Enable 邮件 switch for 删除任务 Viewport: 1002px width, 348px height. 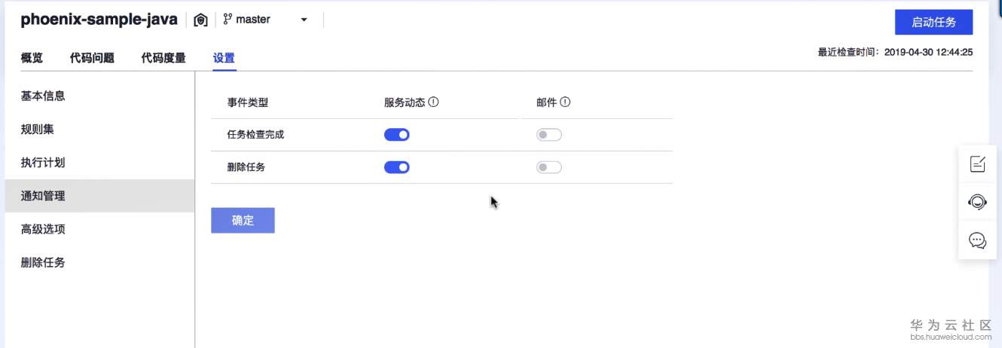[x=549, y=167]
